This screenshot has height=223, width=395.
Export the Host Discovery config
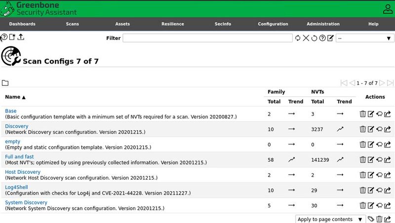388,175
